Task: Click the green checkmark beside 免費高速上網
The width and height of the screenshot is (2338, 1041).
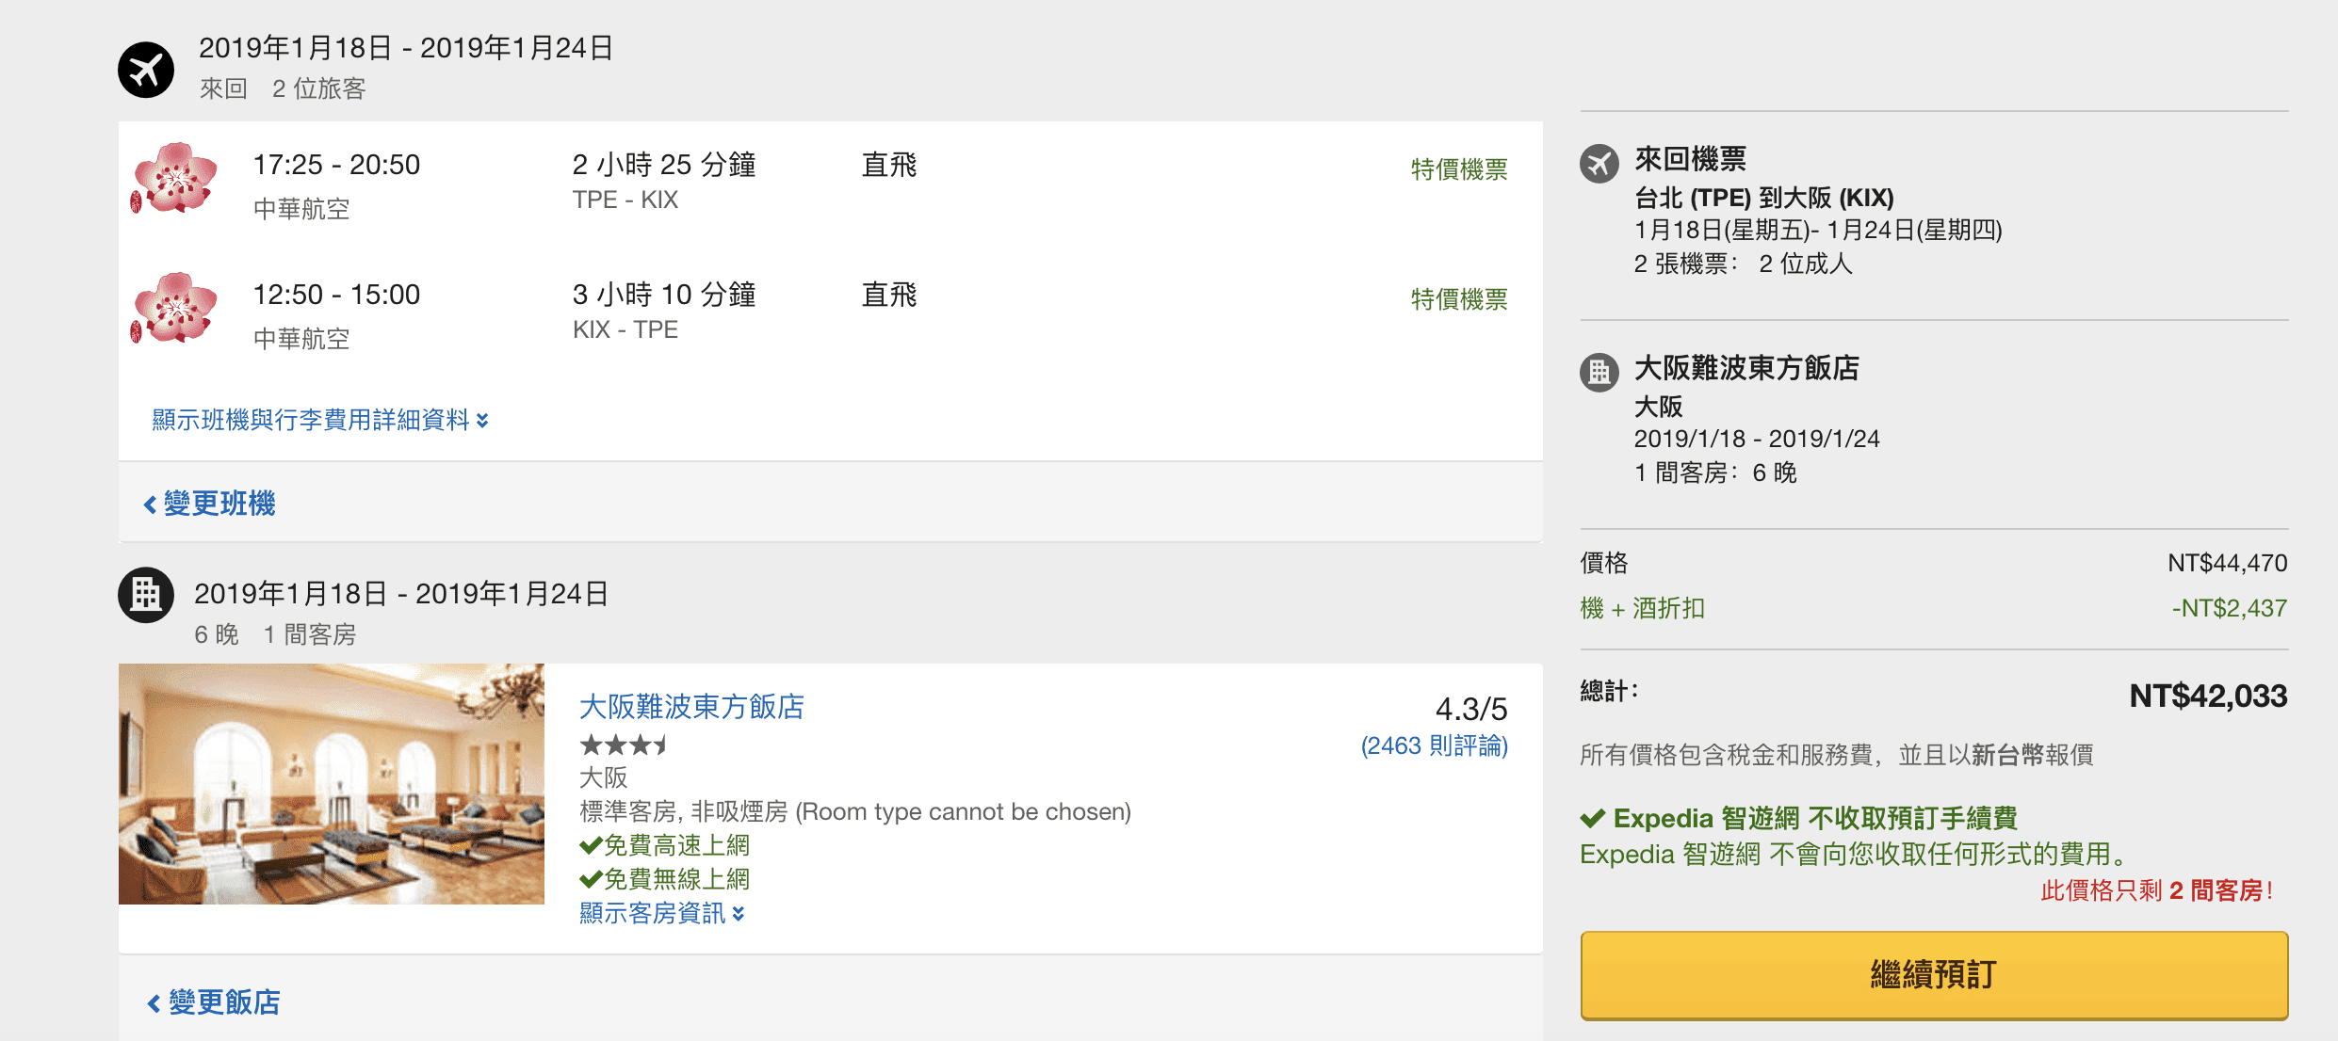Action: pyautogui.click(x=591, y=845)
